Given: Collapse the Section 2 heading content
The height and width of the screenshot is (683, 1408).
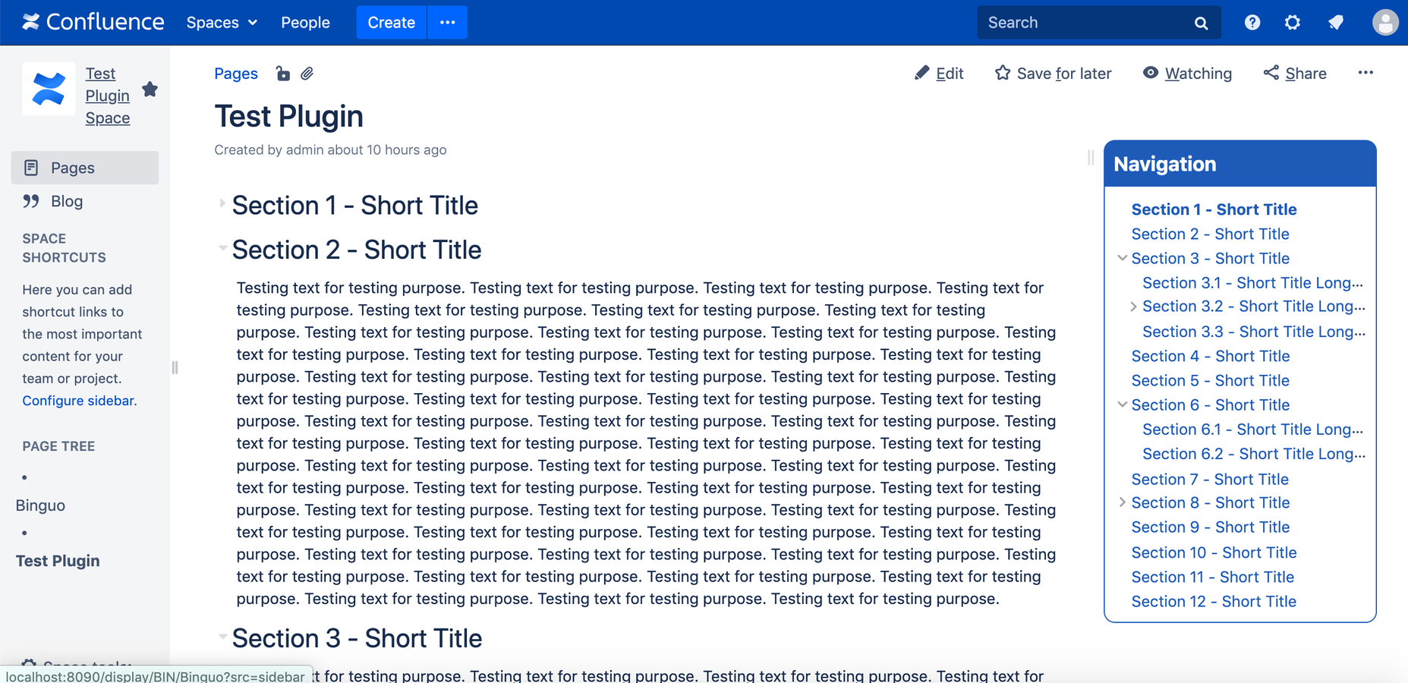Looking at the screenshot, I should pos(222,247).
